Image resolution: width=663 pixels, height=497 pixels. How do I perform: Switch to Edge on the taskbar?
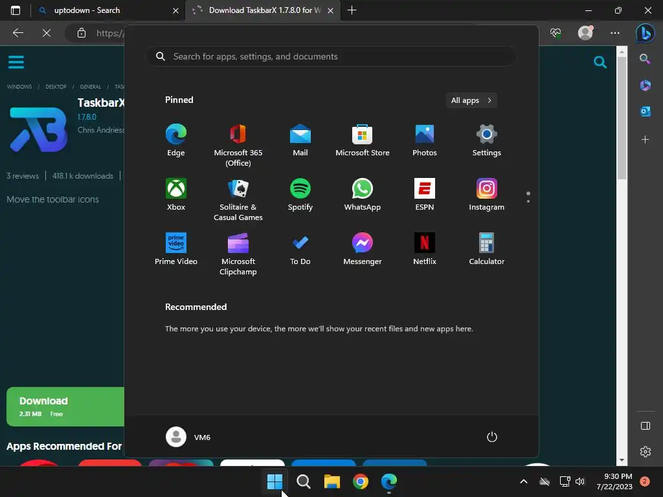coord(389,481)
